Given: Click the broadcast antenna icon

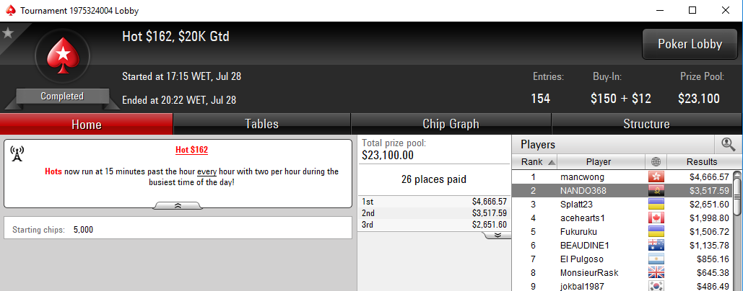Looking at the screenshot, I should (17, 153).
